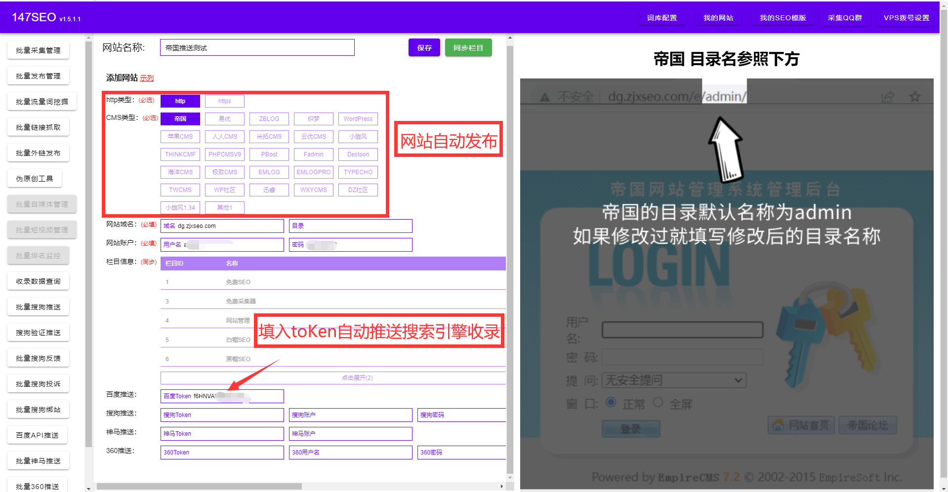Choose 米拓CMS type
Viewport: 948px width, 492px height.
coord(269,137)
